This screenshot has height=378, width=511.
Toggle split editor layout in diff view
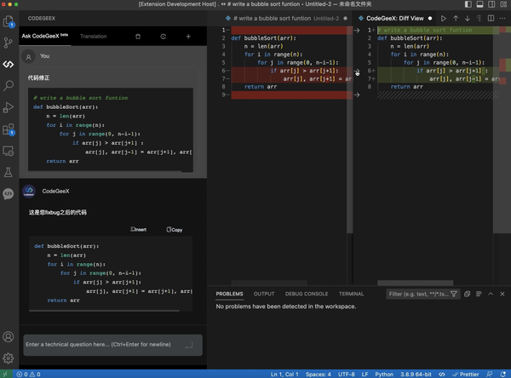coord(491,18)
